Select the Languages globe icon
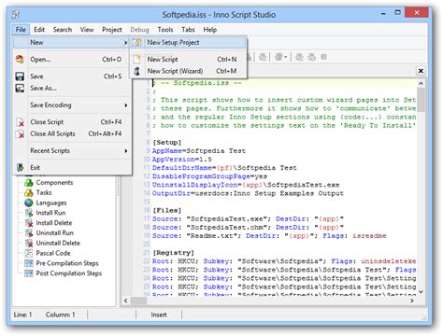This screenshot has height=336, width=443. pos(29,203)
